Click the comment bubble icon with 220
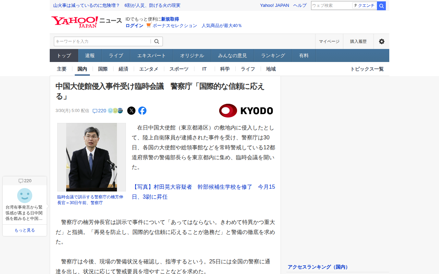Image resolution: width=439 pixels, height=274 pixels. click(99, 111)
